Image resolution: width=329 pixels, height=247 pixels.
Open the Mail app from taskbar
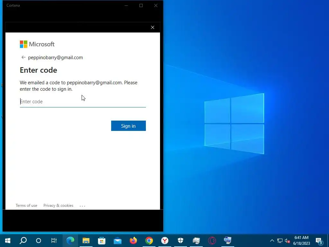click(118, 241)
